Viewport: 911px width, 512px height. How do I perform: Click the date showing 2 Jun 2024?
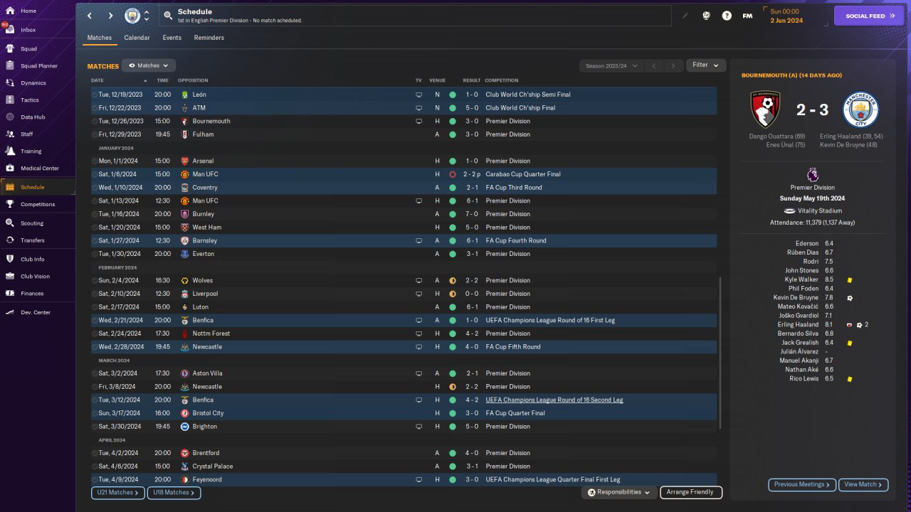point(786,21)
